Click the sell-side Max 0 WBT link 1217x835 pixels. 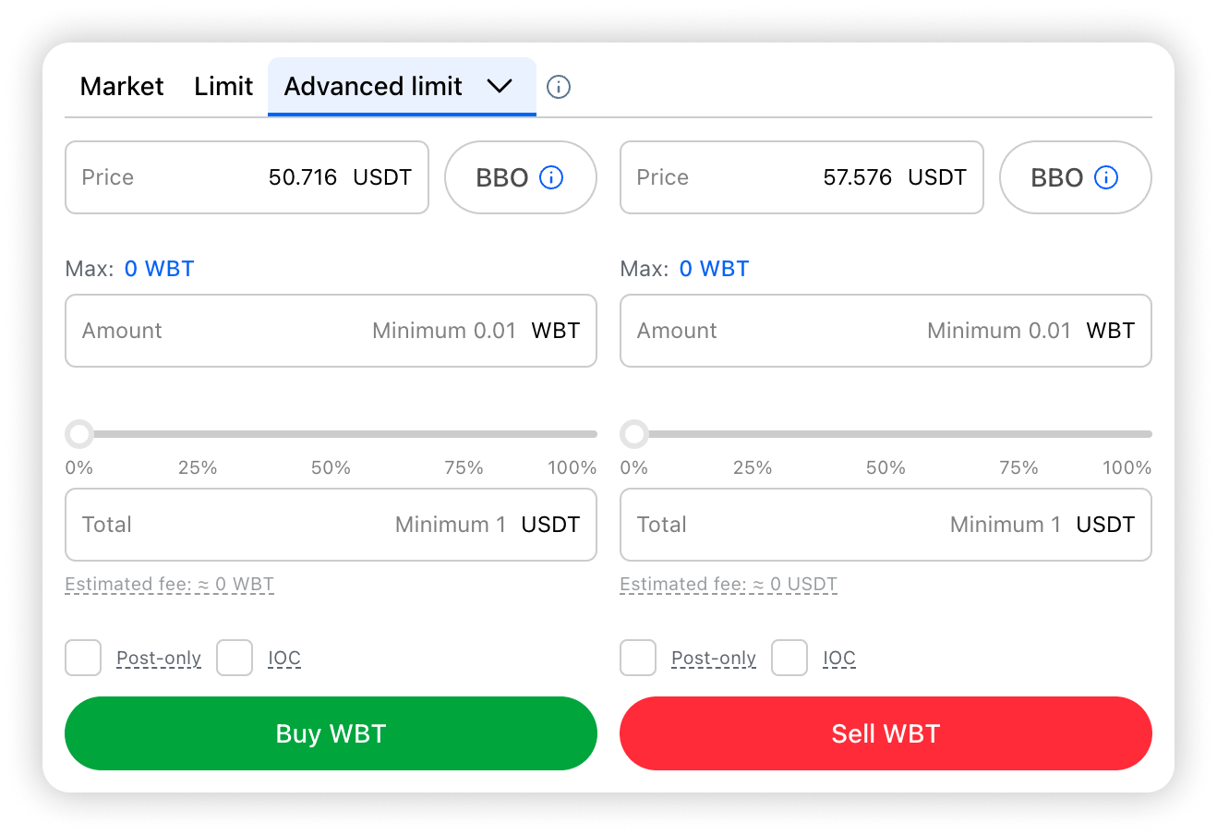click(x=714, y=269)
